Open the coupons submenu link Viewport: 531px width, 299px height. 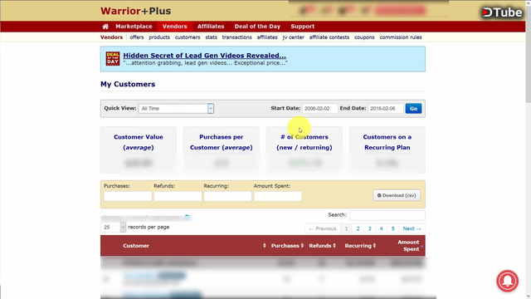click(364, 37)
